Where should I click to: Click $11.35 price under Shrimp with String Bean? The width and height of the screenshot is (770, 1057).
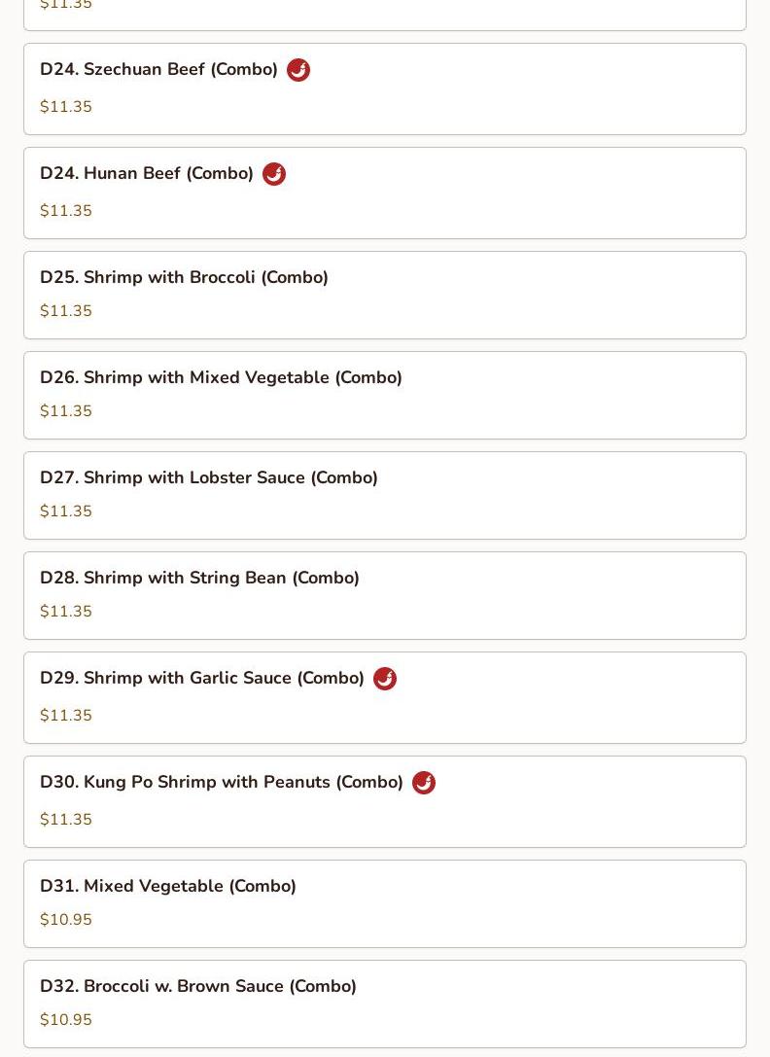point(66,612)
